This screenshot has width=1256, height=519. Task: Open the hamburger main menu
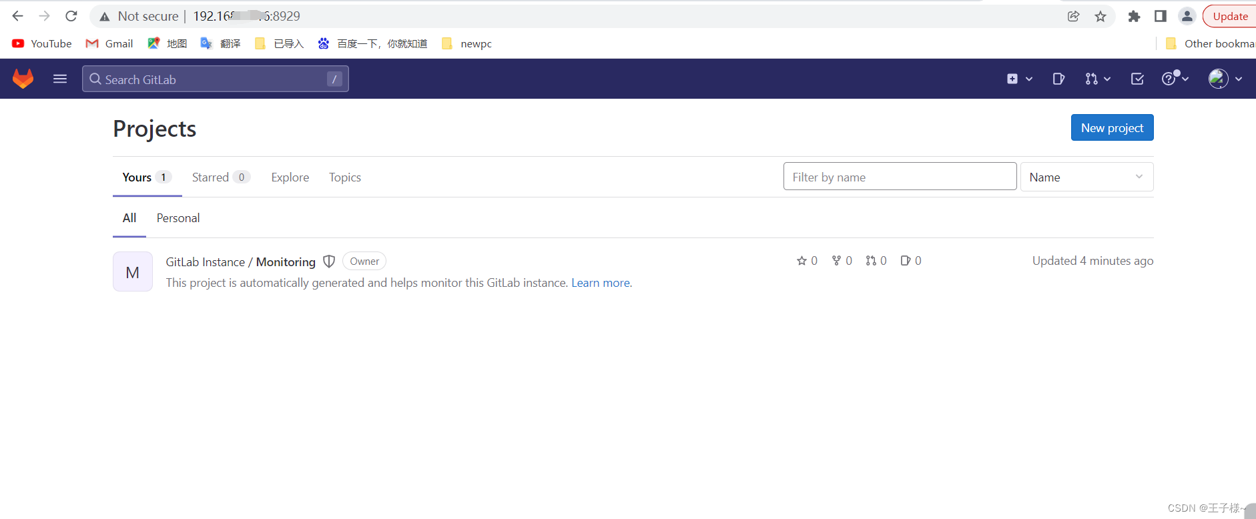pos(60,79)
